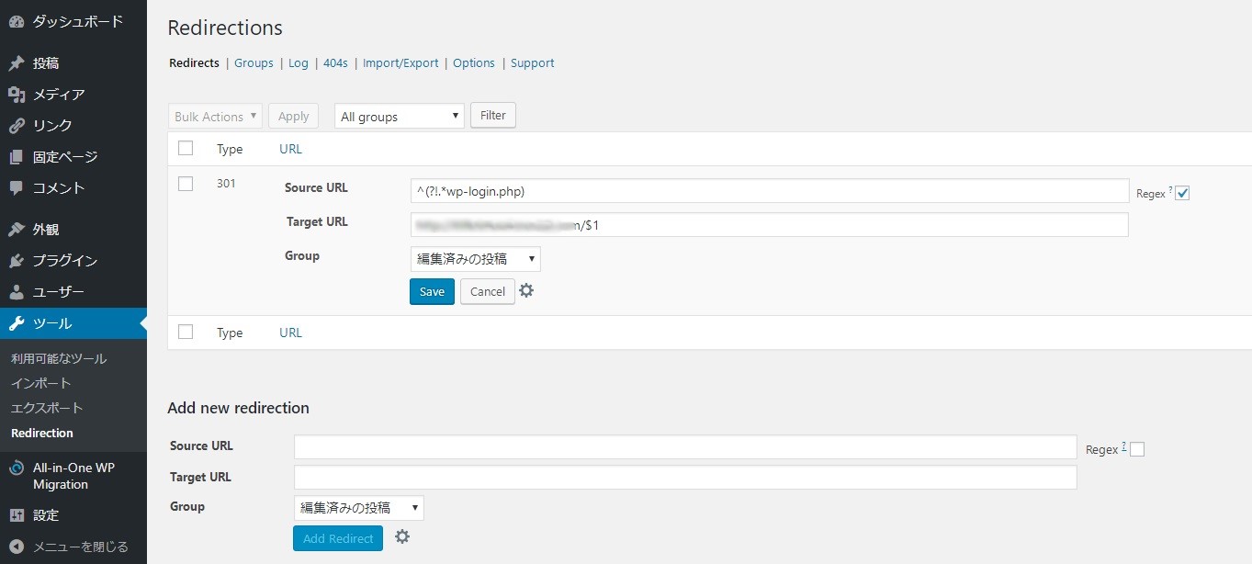The height and width of the screenshot is (564, 1252).
Task: Click the gear icon next to Add Redirect
Action: [x=401, y=537]
